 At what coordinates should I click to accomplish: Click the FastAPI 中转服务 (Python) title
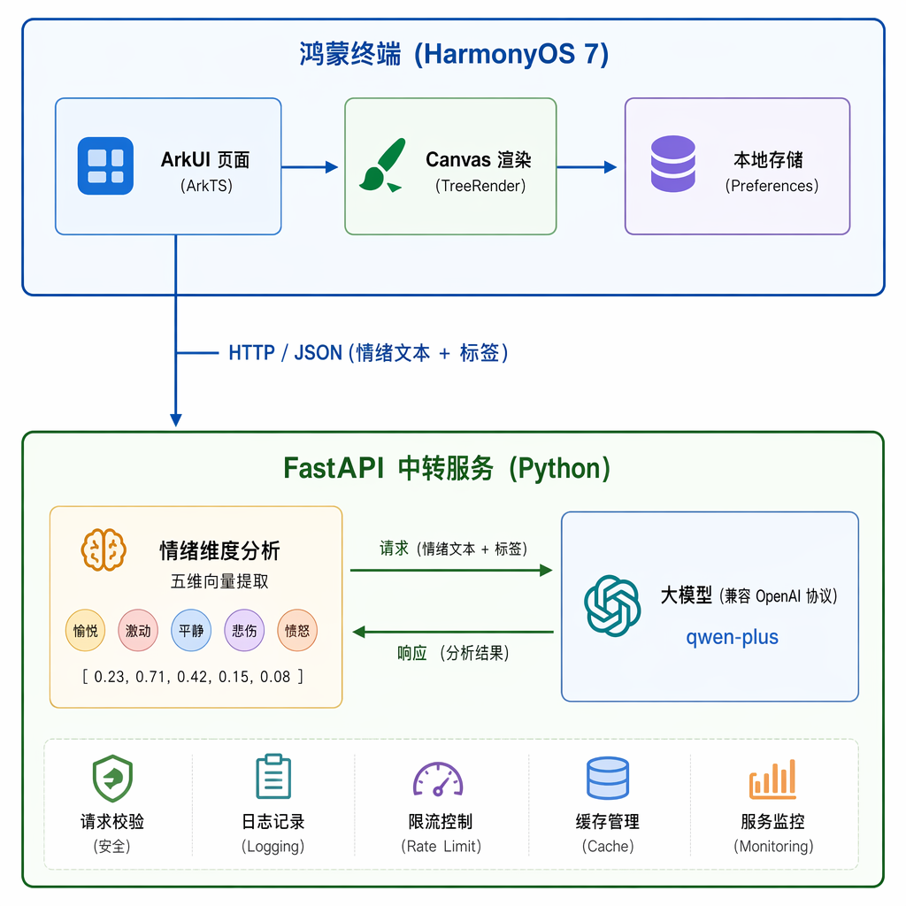tap(447, 468)
